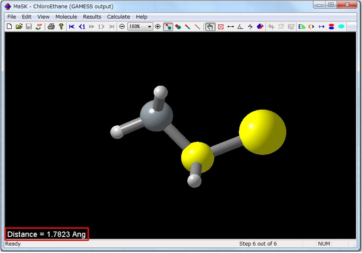Export the molecule to an INP file

click(x=39, y=26)
